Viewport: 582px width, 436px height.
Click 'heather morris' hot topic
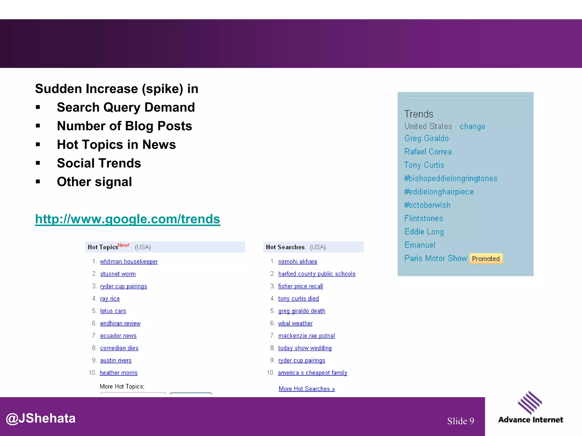point(119,373)
